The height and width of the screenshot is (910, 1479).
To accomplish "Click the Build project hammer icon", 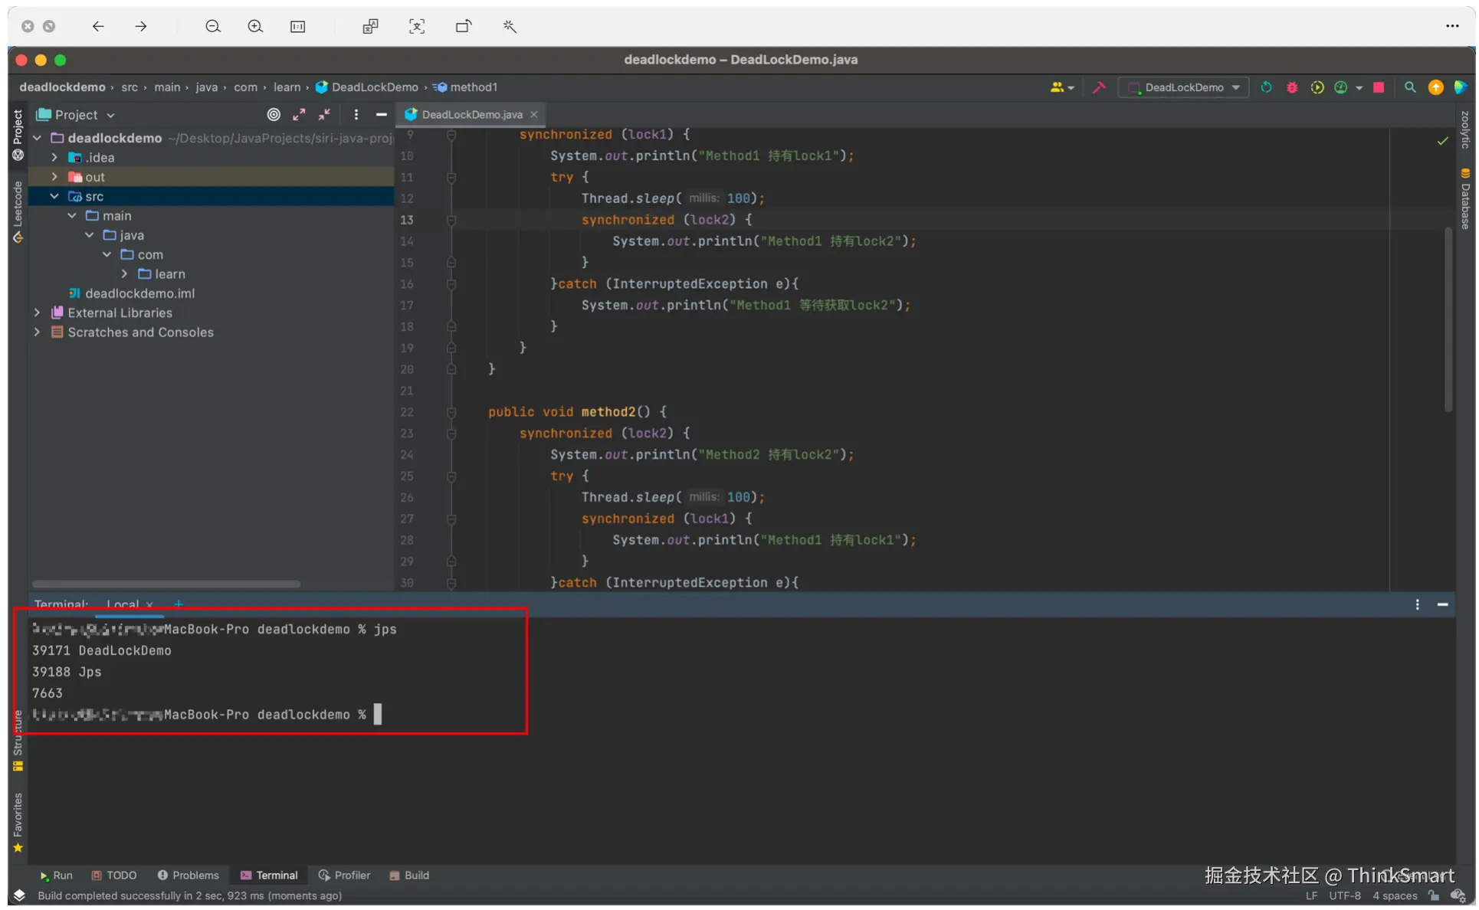I will point(1099,87).
